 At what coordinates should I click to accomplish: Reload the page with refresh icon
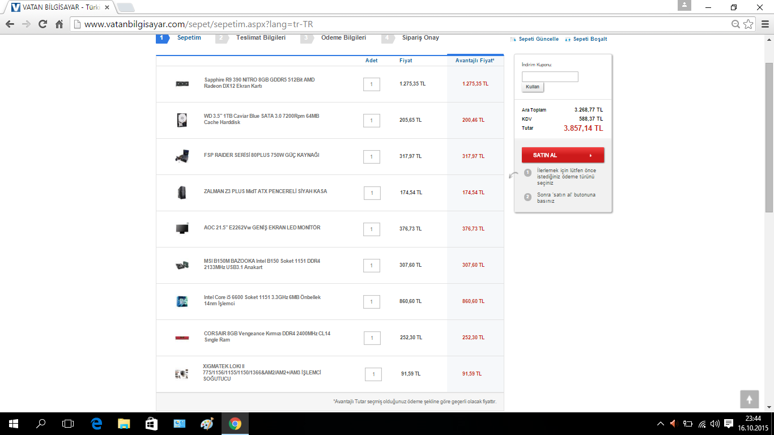click(42, 24)
